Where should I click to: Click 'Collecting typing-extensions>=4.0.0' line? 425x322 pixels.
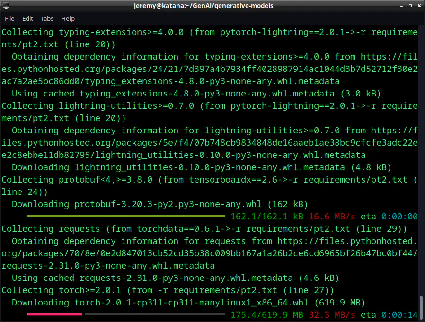210,32
